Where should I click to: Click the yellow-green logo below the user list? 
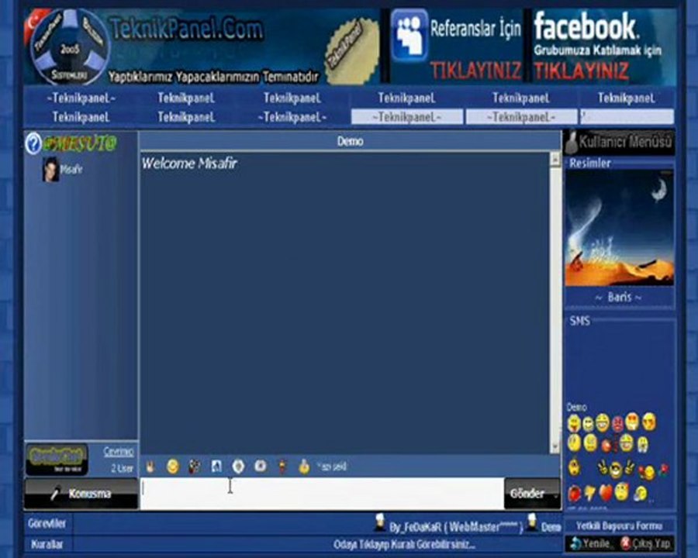(57, 459)
